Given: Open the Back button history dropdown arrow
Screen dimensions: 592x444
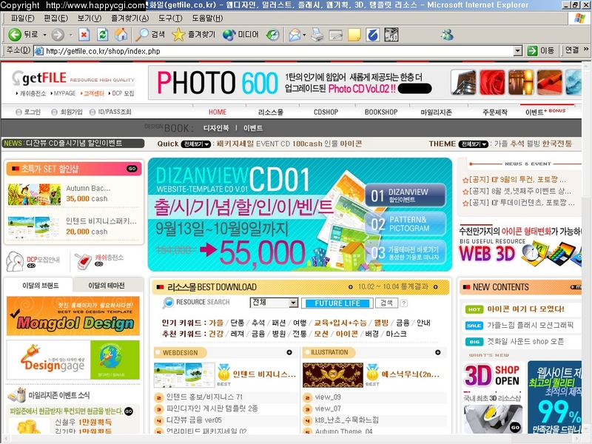Looking at the screenshot, I should (44, 35).
